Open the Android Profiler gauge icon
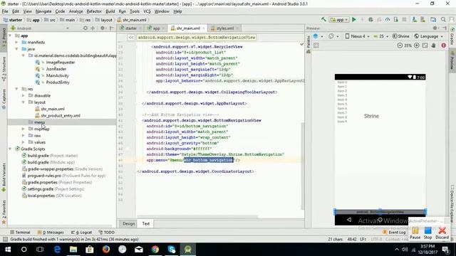Viewport: 456px width, 256px height. point(388,19)
